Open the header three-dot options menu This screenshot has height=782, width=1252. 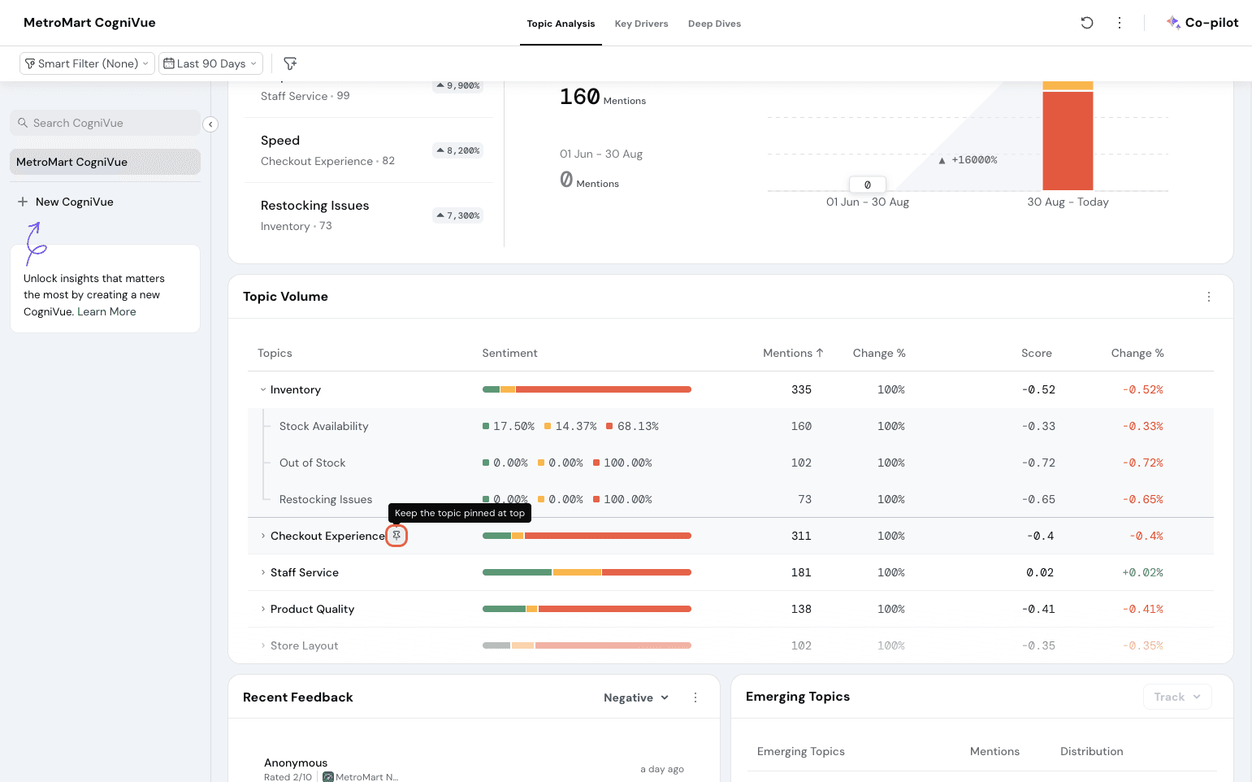pyautogui.click(x=1120, y=23)
